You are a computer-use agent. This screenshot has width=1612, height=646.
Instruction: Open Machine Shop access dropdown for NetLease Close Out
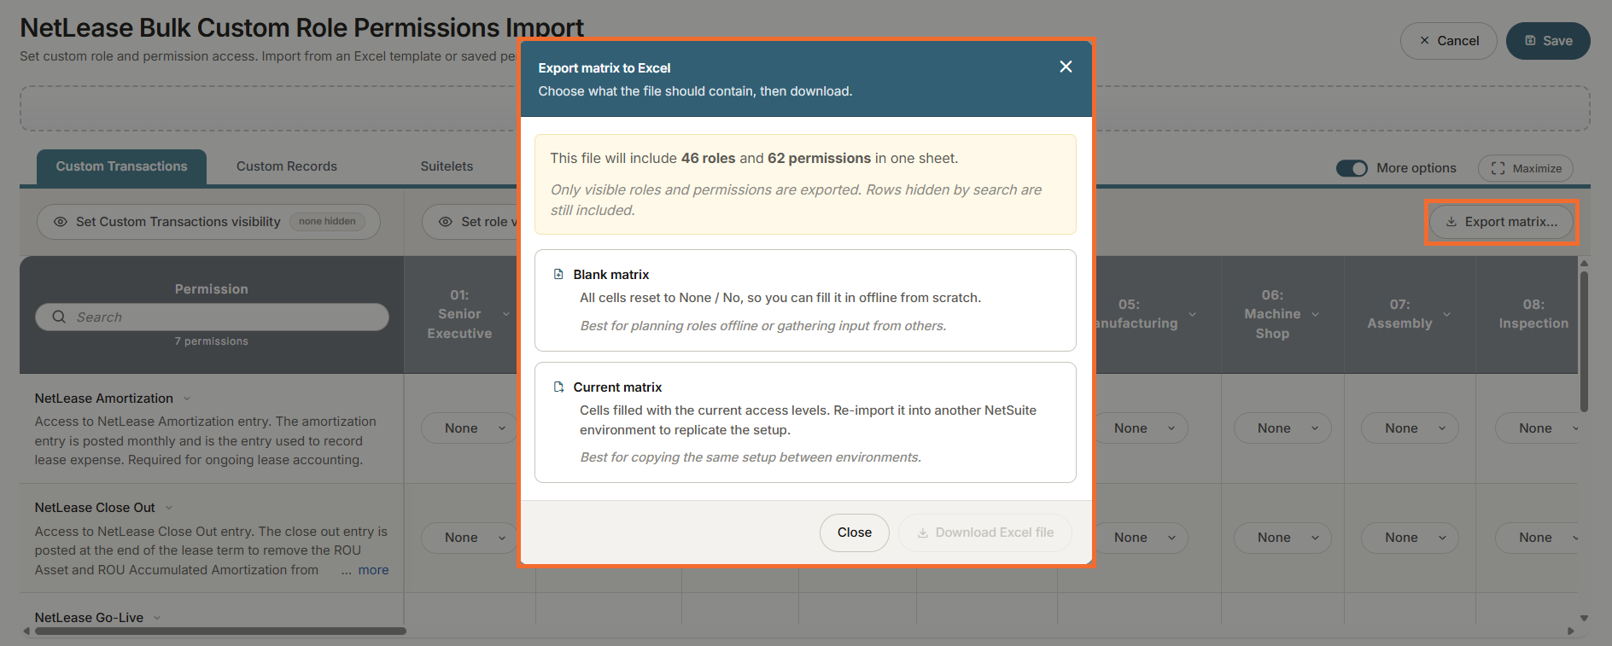pyautogui.click(x=1282, y=538)
